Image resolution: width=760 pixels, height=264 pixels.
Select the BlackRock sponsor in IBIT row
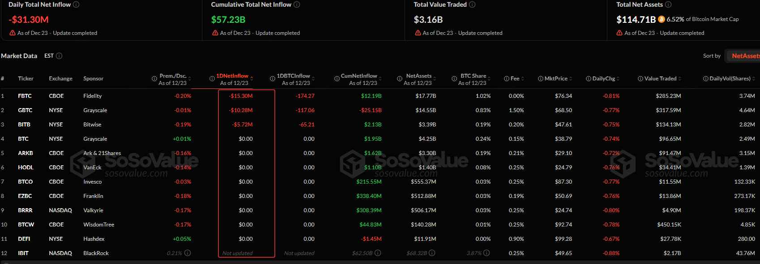(96, 253)
